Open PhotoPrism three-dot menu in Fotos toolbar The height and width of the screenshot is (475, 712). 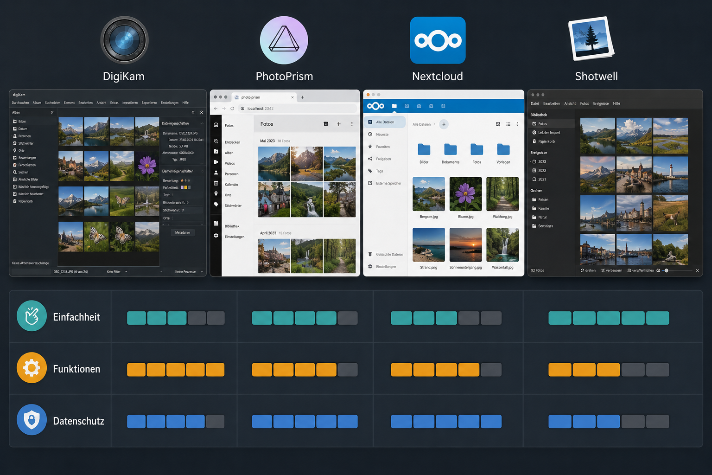click(352, 124)
